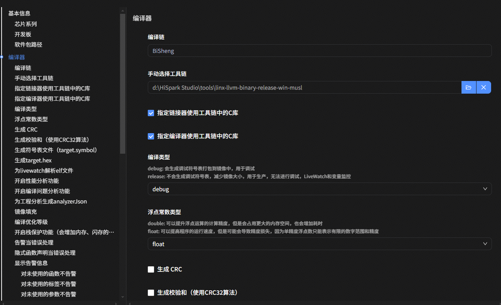501x305 pixels.
Task: Jump to 生成target.hex sidebar entry
Action: coord(33,160)
